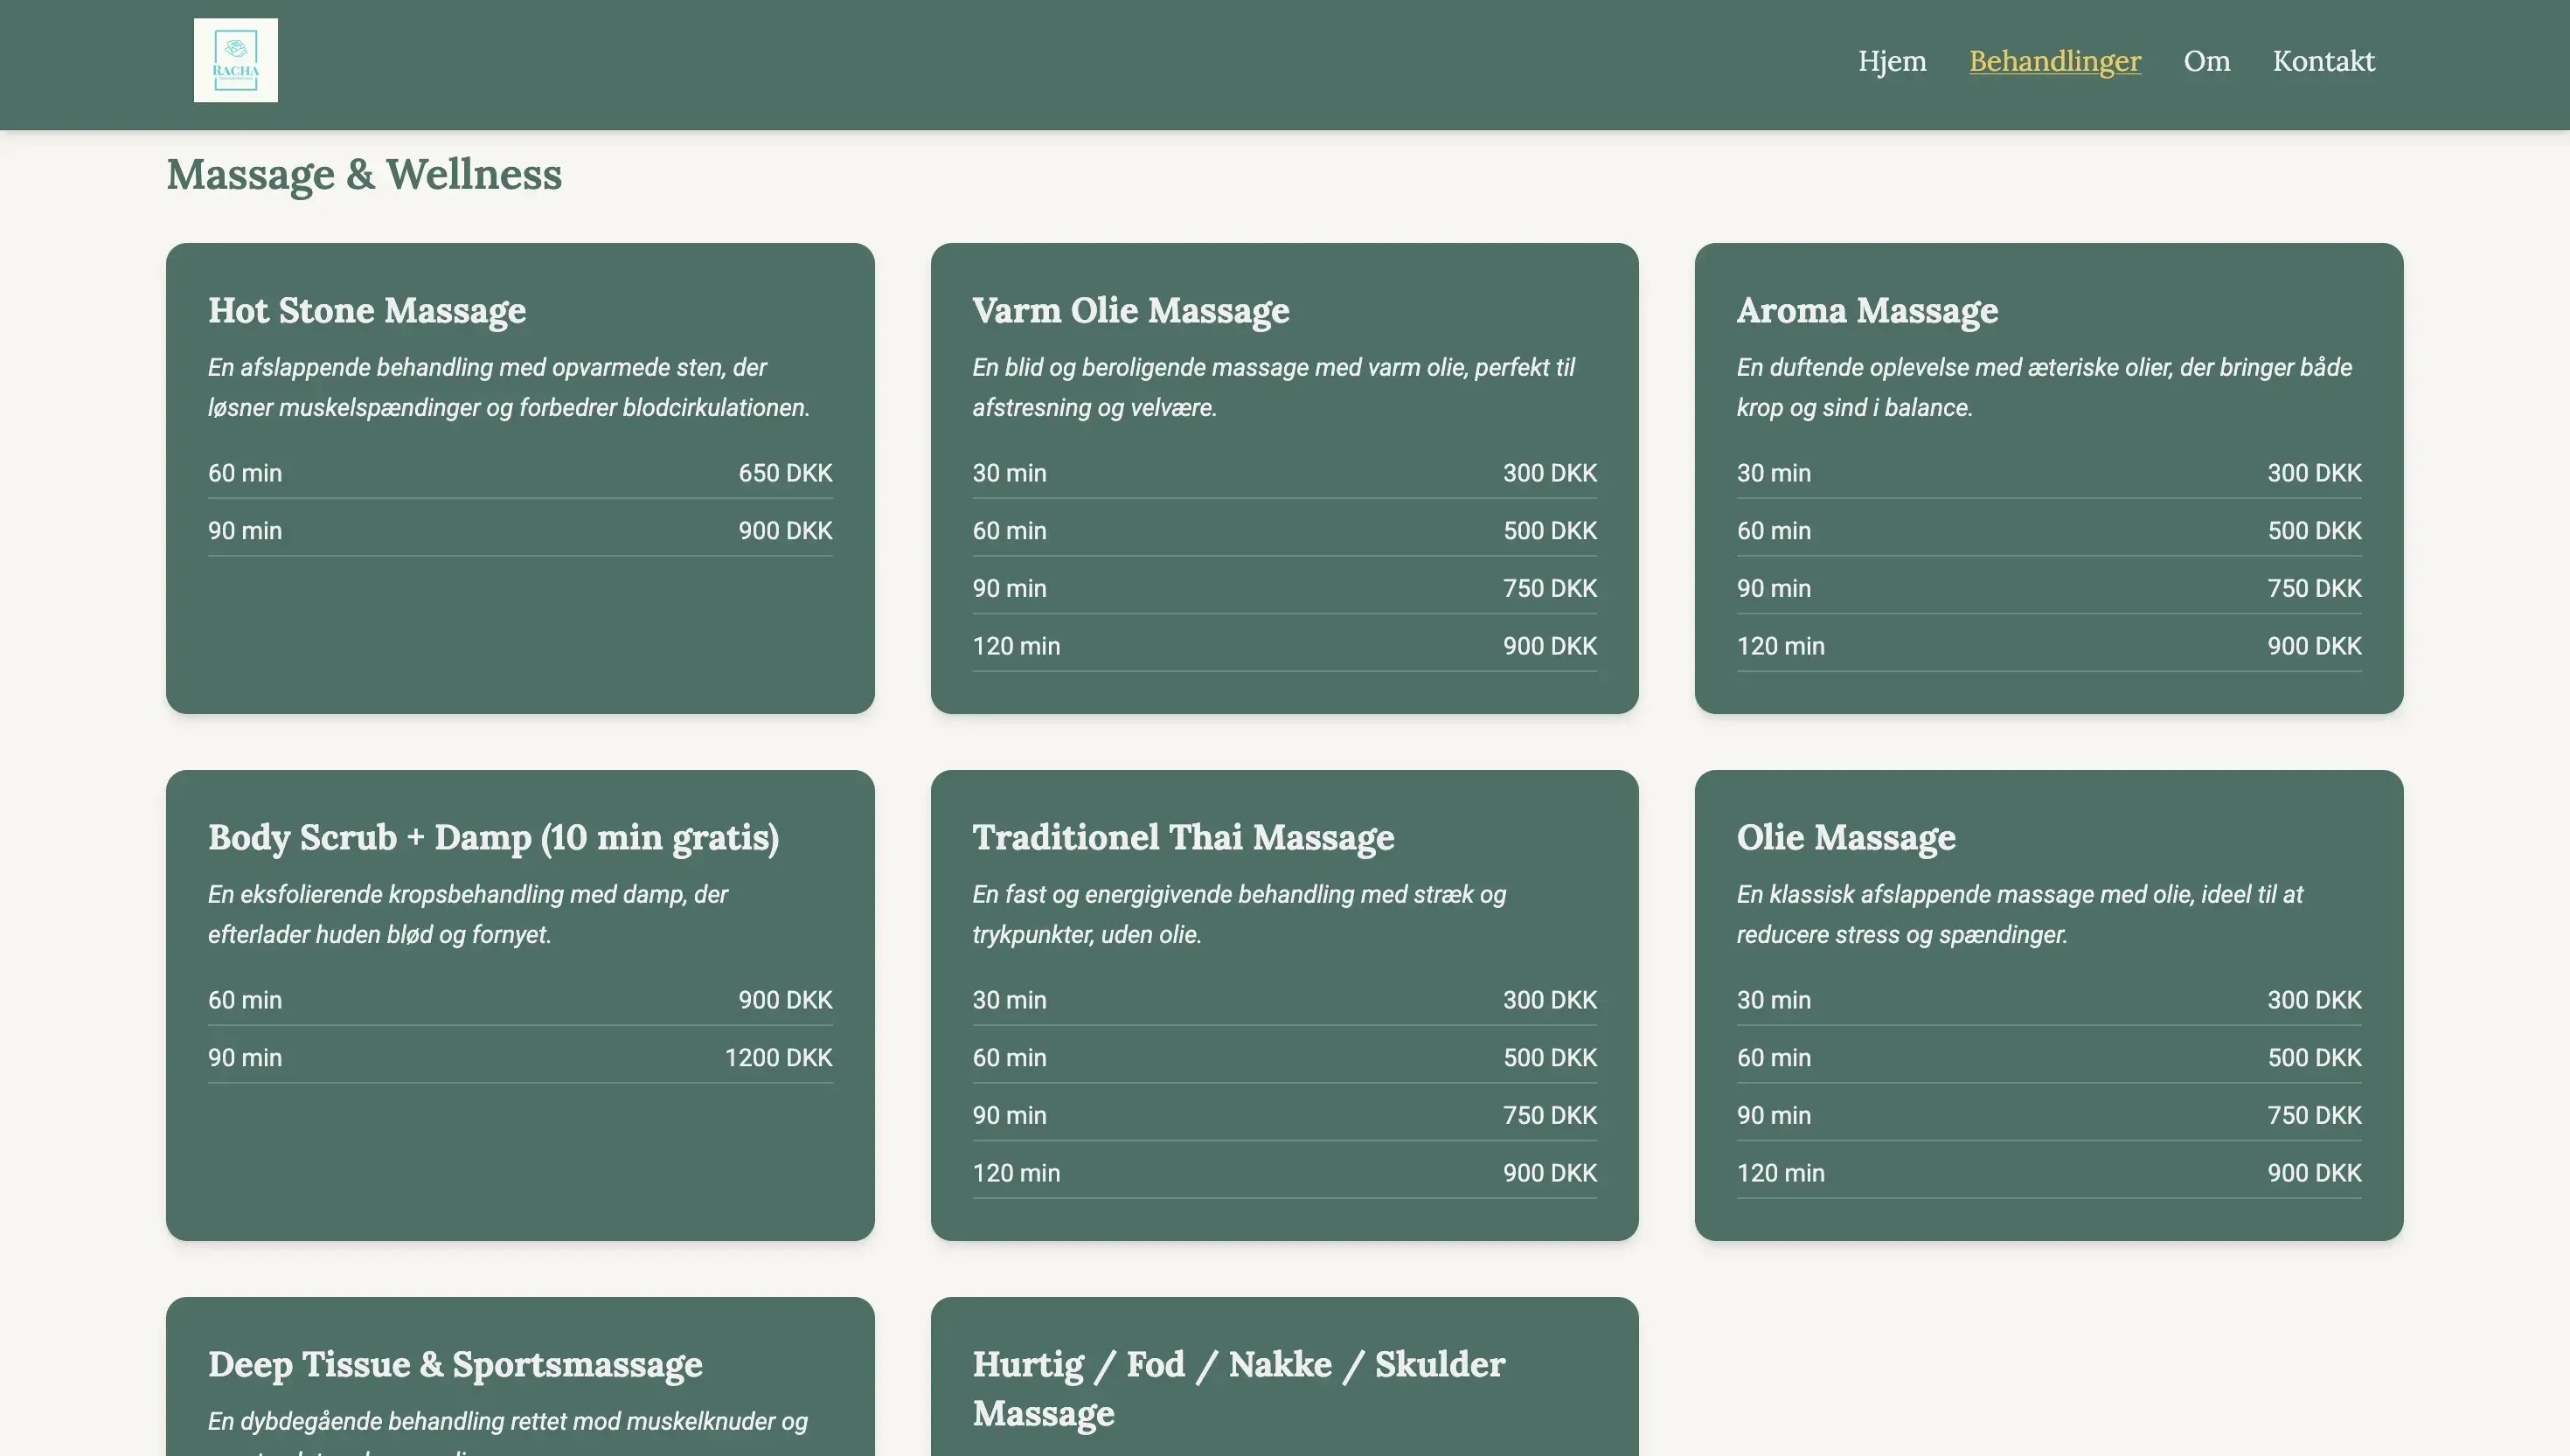Image resolution: width=2570 pixels, height=1456 pixels.
Task: Select Deep Tissue & Sportsmassage title
Action: (455, 1364)
